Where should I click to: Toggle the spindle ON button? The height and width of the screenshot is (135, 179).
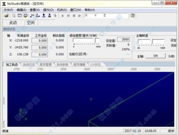155,56
